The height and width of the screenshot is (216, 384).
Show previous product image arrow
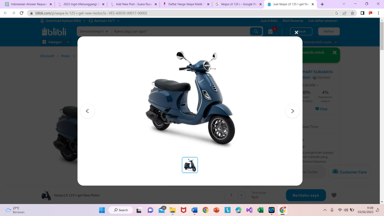click(x=87, y=111)
